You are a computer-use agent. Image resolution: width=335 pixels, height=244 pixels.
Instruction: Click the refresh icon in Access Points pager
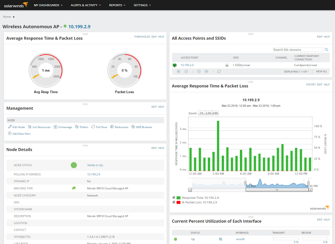[x=219, y=72]
